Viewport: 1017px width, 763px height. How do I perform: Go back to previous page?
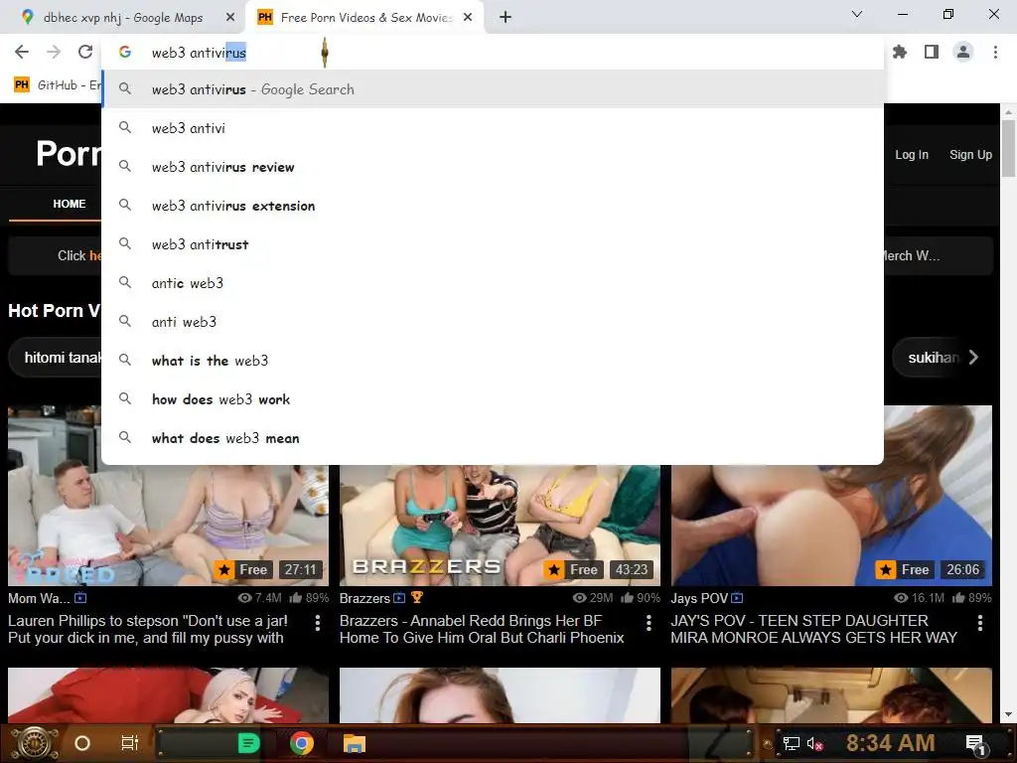point(22,52)
